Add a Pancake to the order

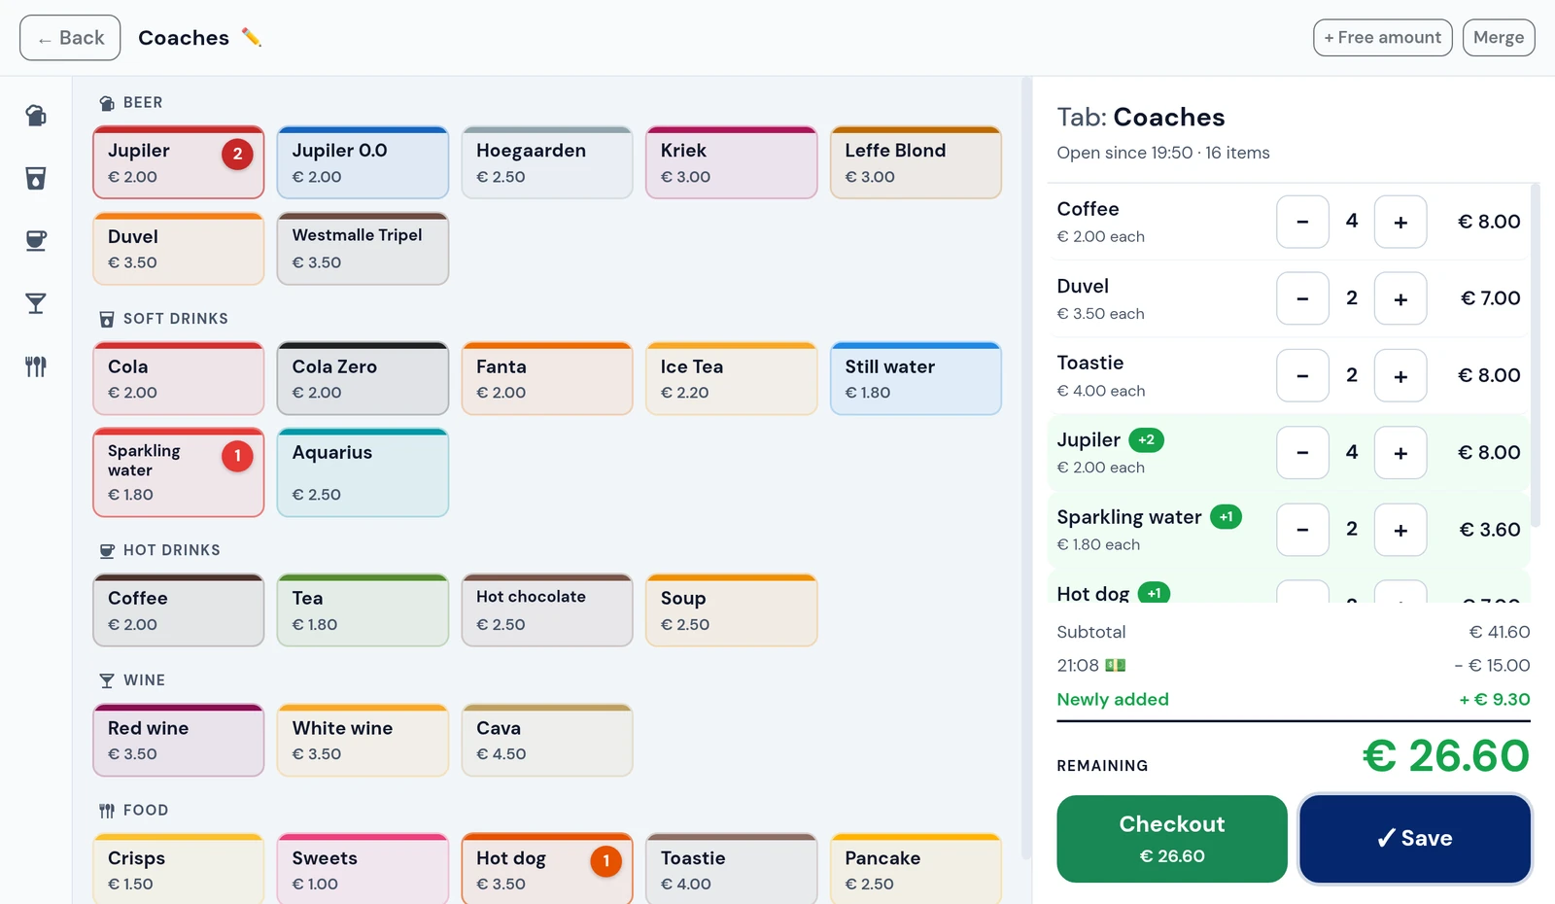tap(916, 869)
